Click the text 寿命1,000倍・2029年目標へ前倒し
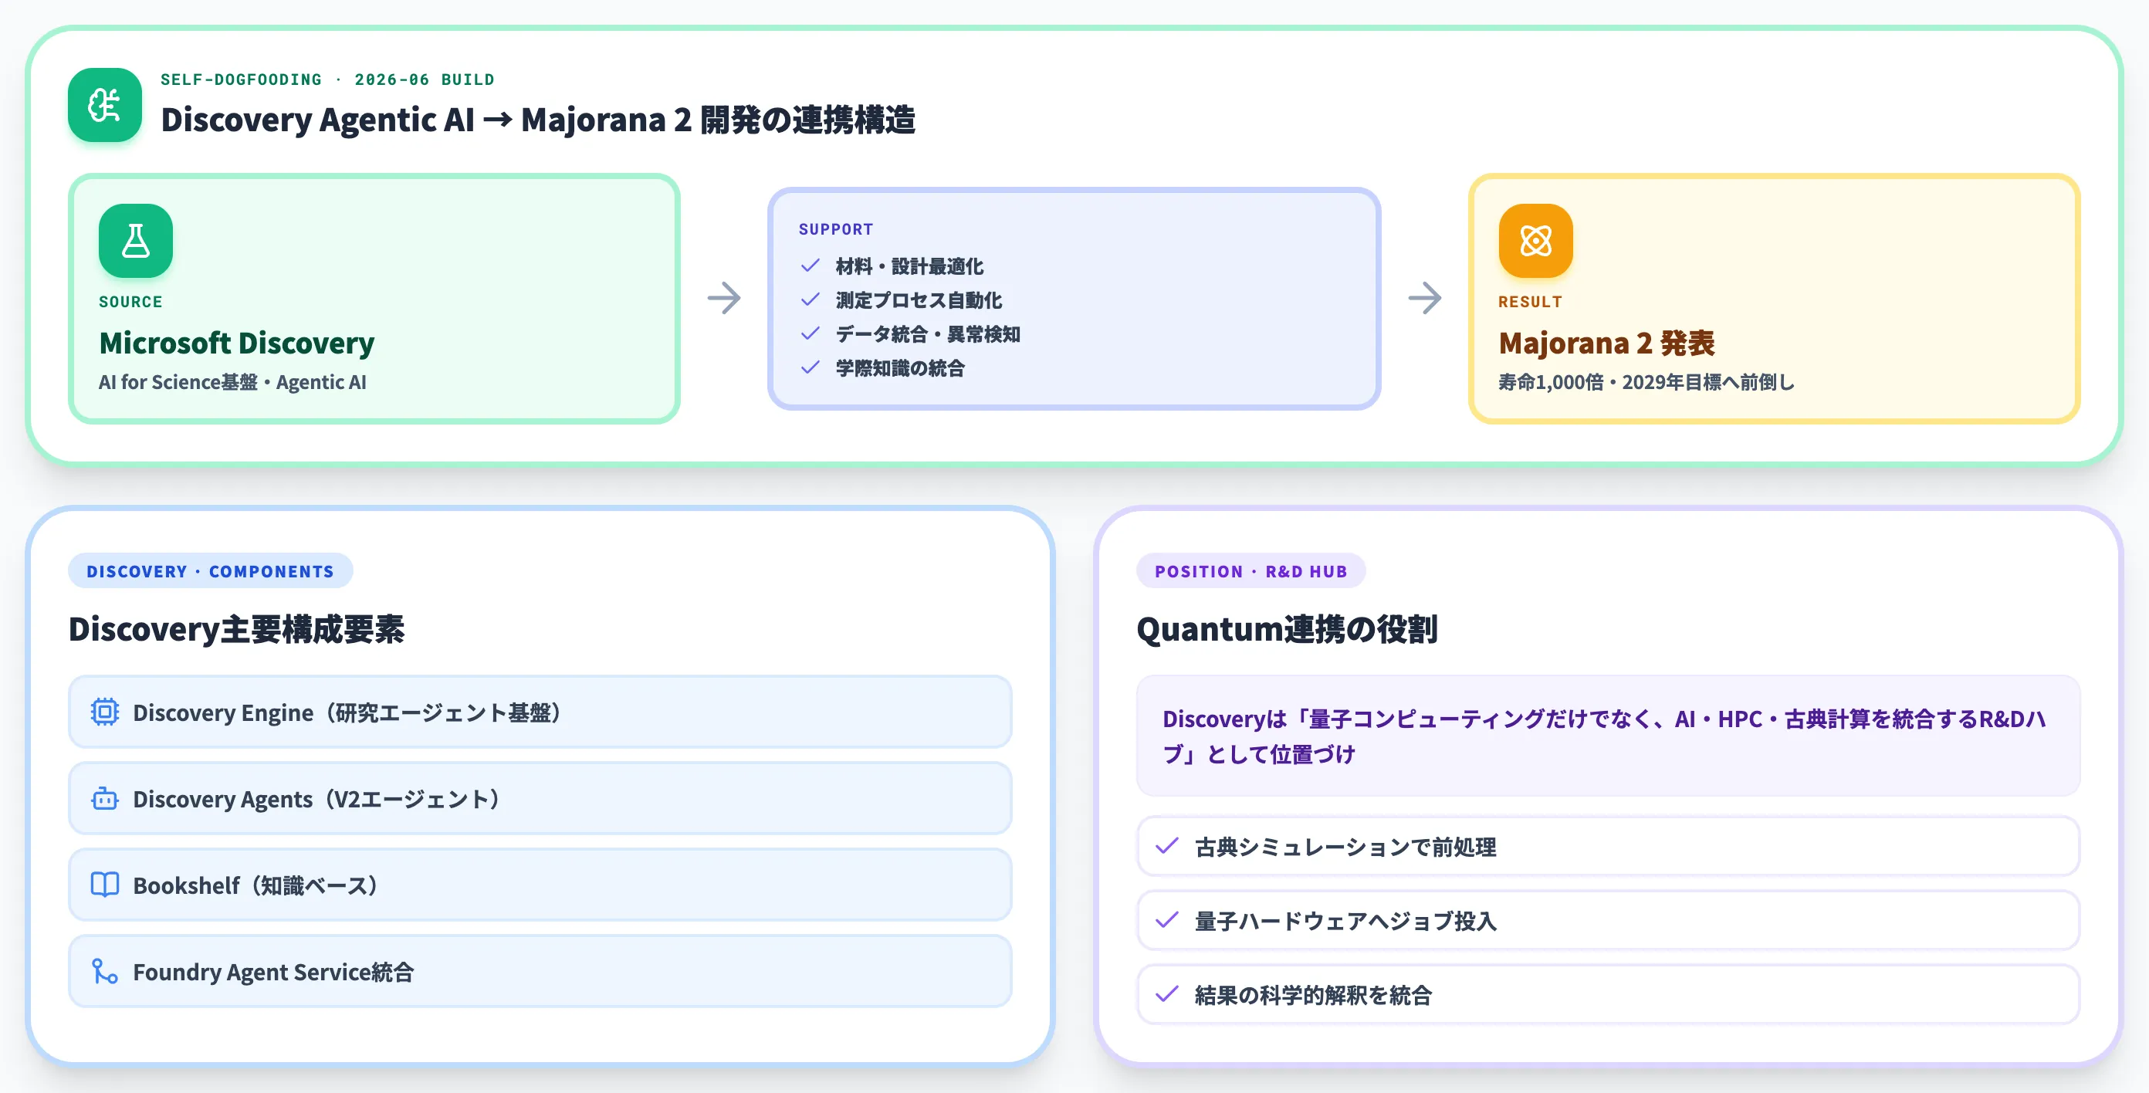The width and height of the screenshot is (2149, 1093). tap(1646, 382)
